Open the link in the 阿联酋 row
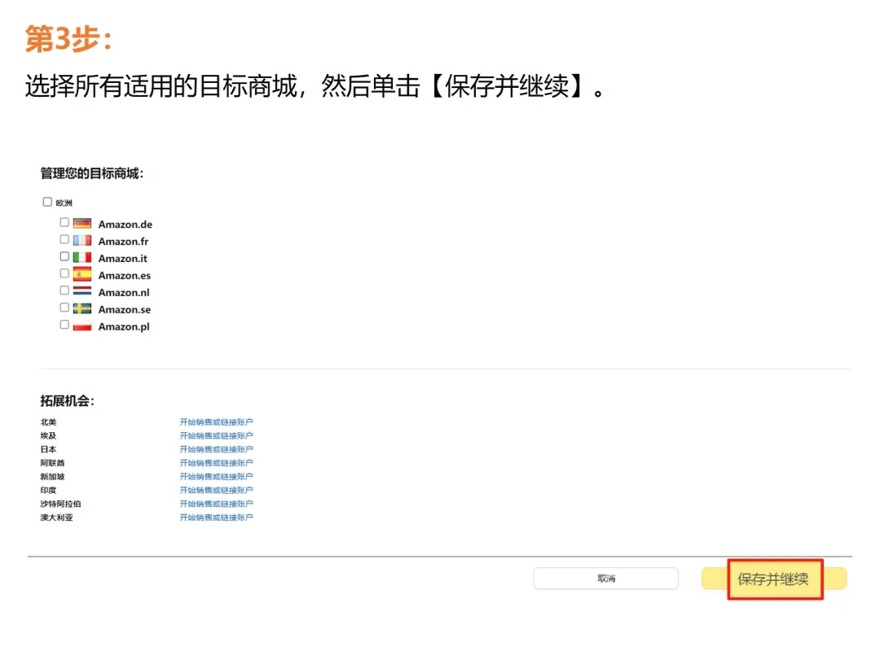 coord(216,463)
